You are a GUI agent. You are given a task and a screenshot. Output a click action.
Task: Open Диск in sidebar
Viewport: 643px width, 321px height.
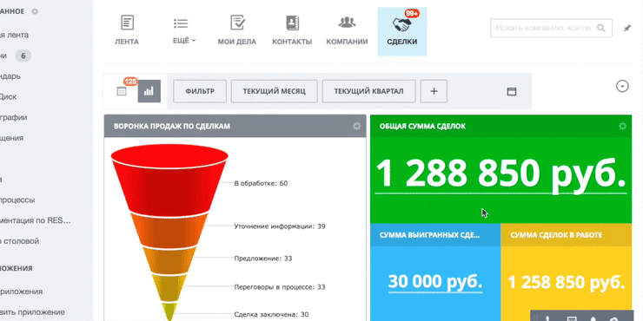click(x=8, y=97)
